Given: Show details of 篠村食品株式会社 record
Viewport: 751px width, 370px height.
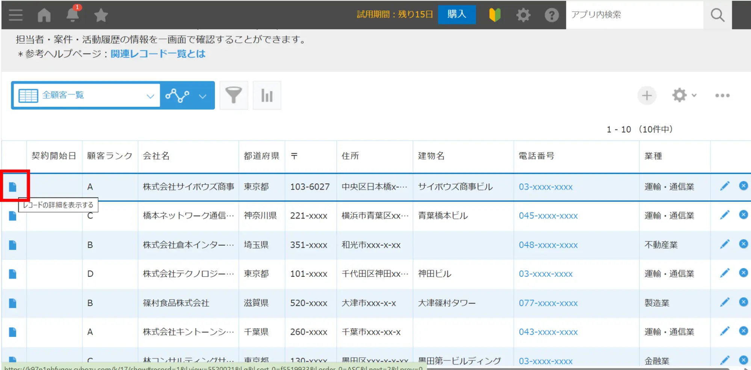Looking at the screenshot, I should tap(13, 303).
